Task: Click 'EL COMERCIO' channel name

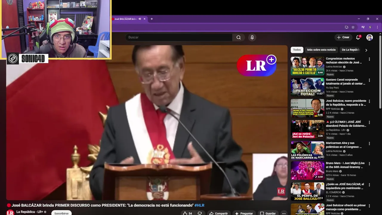Action: [x=333, y=192]
